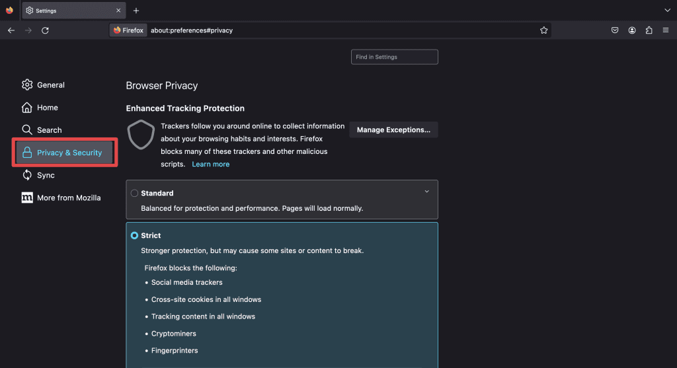The image size is (677, 368).
Task: Open a new tab with the plus icon
Action: pyautogui.click(x=136, y=11)
